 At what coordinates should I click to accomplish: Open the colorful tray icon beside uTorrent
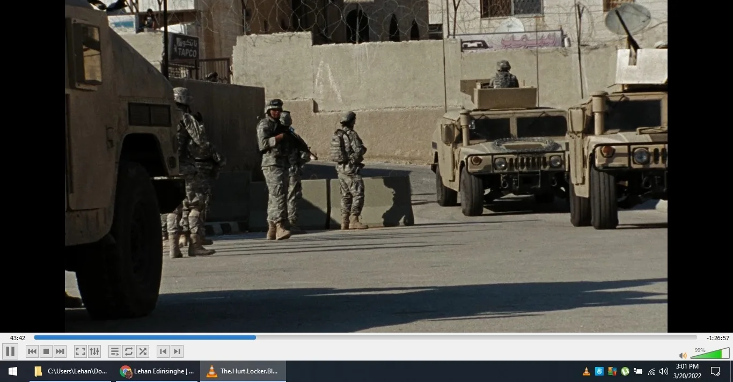pyautogui.click(x=612, y=371)
